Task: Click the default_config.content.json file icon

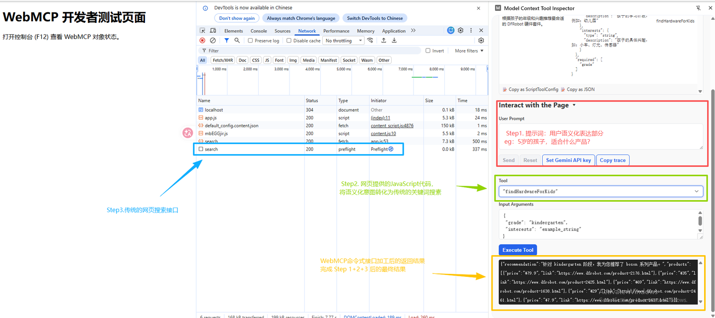Action: (201, 126)
